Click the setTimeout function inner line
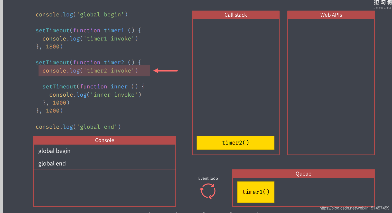This screenshot has height=213, width=392. pyautogui.click(x=94, y=87)
